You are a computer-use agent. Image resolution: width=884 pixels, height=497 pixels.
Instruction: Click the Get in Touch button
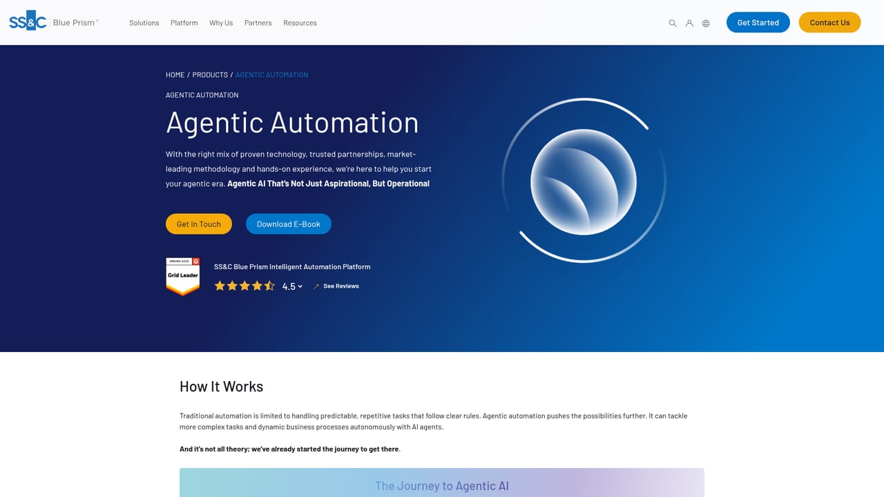pyautogui.click(x=199, y=224)
